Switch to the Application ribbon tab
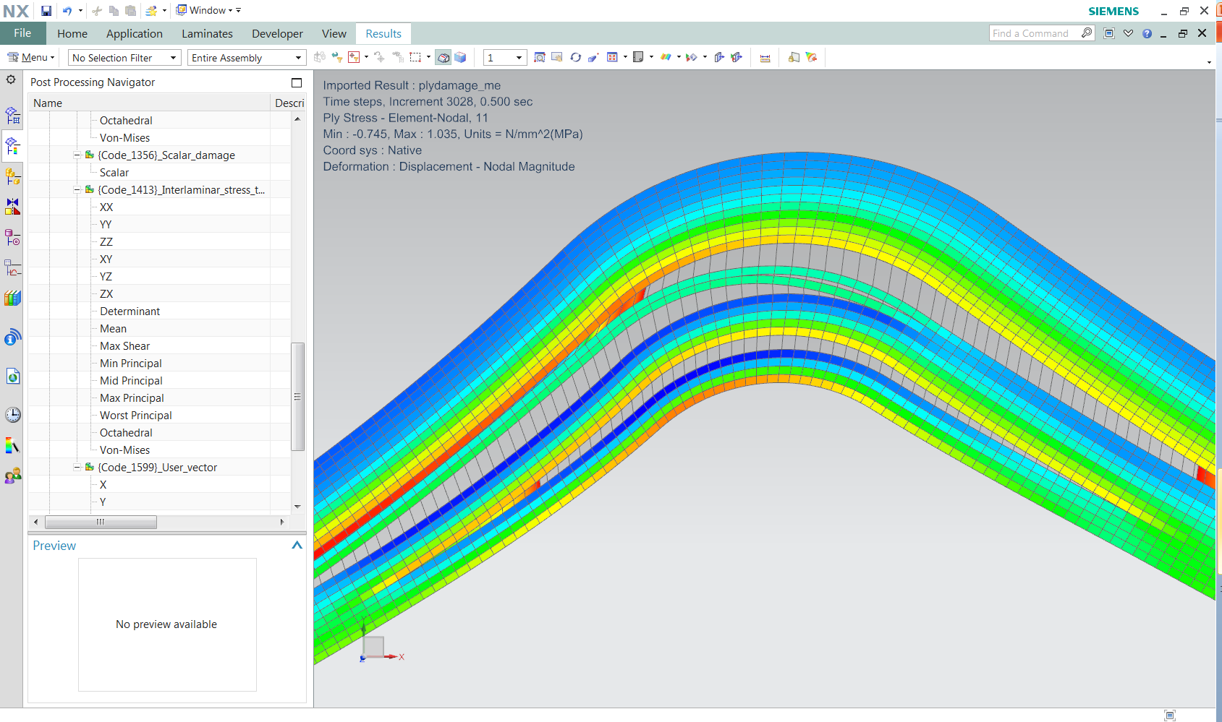The width and height of the screenshot is (1222, 722). [135, 33]
